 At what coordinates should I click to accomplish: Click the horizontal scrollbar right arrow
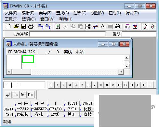[121, 72]
